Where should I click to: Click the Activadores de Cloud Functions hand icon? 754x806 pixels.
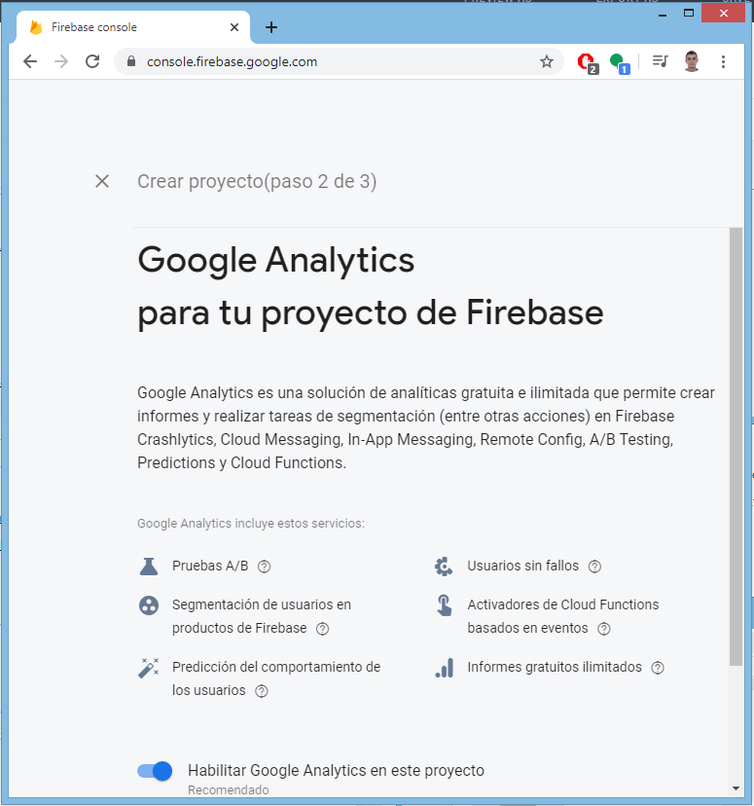(x=445, y=604)
